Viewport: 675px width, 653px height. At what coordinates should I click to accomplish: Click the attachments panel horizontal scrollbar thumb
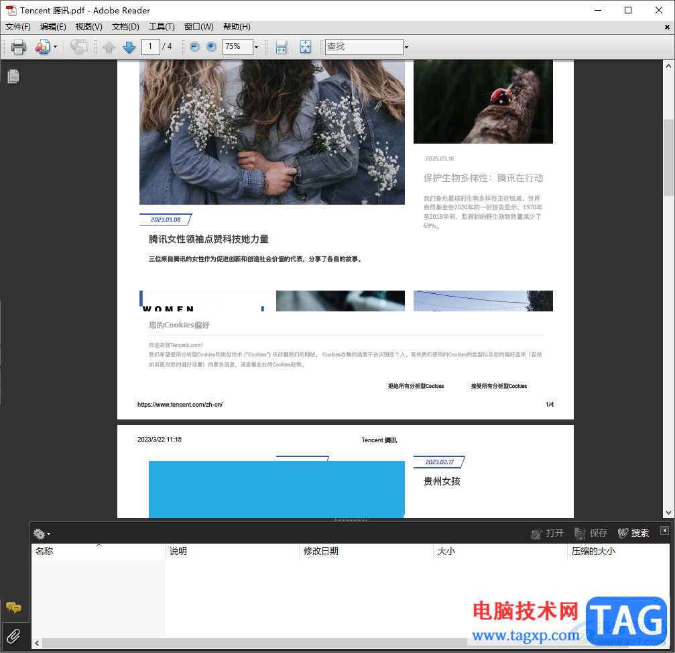tap(254, 643)
